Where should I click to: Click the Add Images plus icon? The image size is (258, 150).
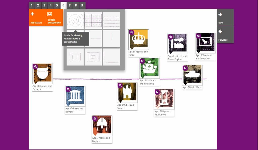coord(33,14)
